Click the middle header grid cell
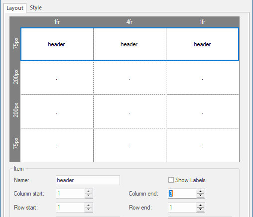Screen dimensions: 253x217 (x=129, y=44)
